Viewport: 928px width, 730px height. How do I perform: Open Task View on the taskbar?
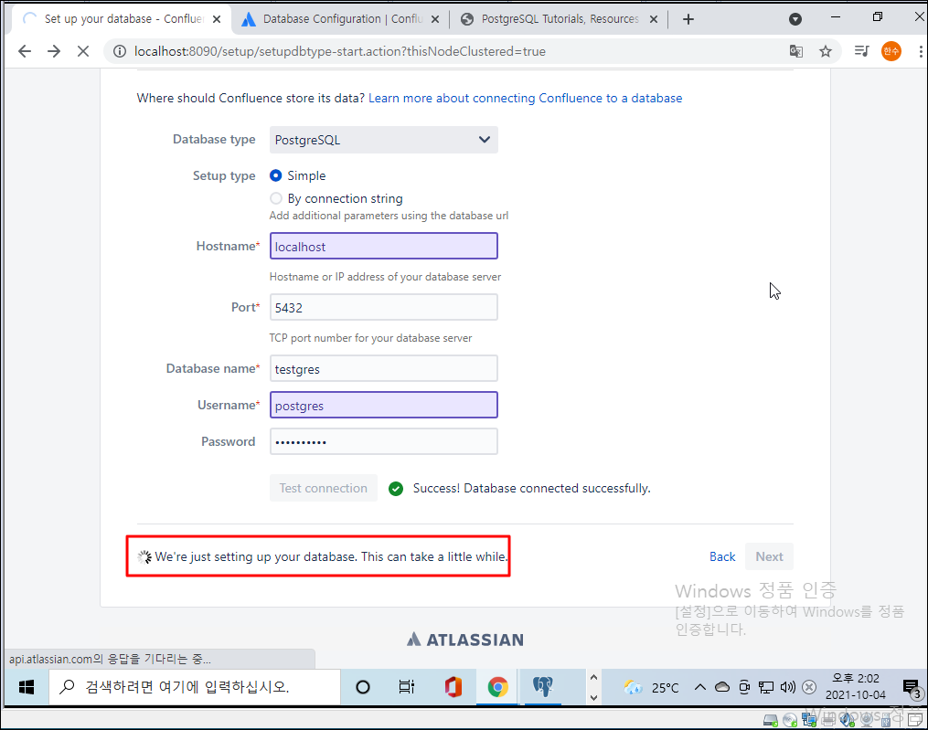point(407,687)
